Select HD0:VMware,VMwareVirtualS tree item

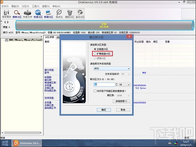pyautogui.click(x=26, y=40)
